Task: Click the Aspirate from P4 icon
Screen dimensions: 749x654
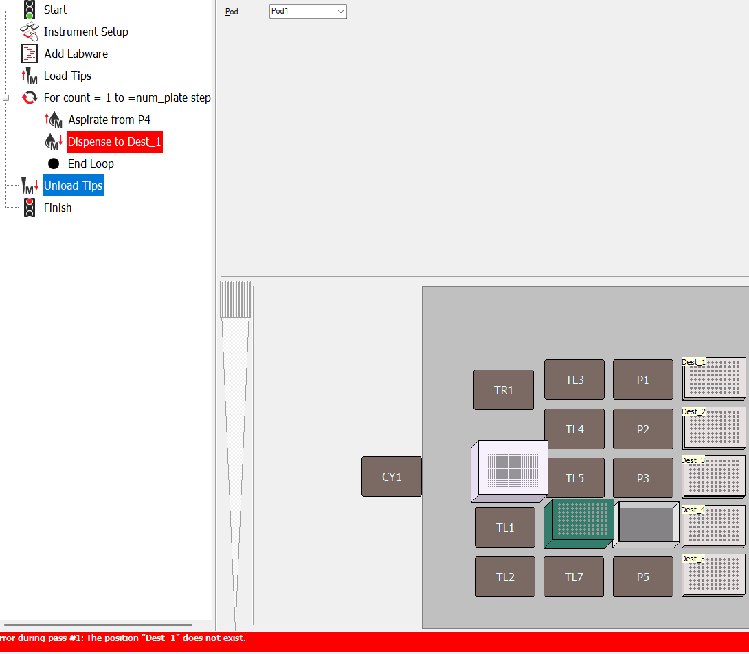Action: click(54, 120)
